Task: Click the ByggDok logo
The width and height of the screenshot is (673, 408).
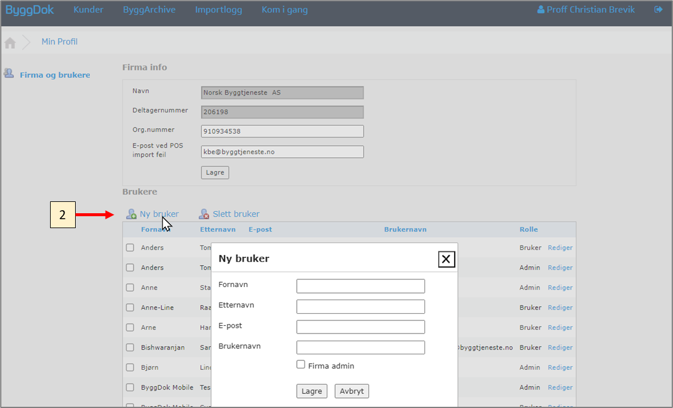Action: pyautogui.click(x=30, y=10)
